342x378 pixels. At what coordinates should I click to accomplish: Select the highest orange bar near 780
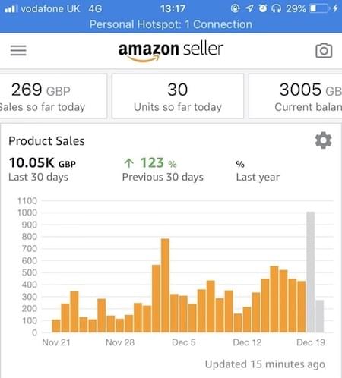[x=165, y=285]
